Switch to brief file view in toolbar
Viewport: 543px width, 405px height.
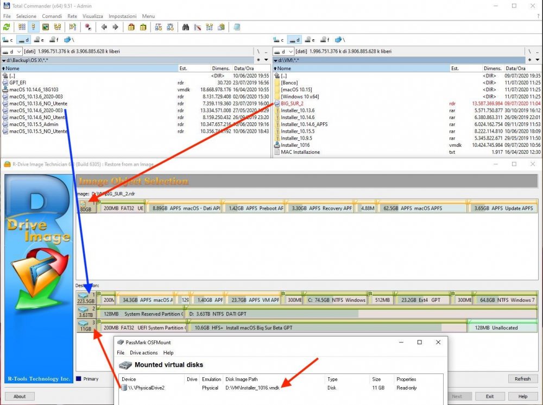[22, 27]
